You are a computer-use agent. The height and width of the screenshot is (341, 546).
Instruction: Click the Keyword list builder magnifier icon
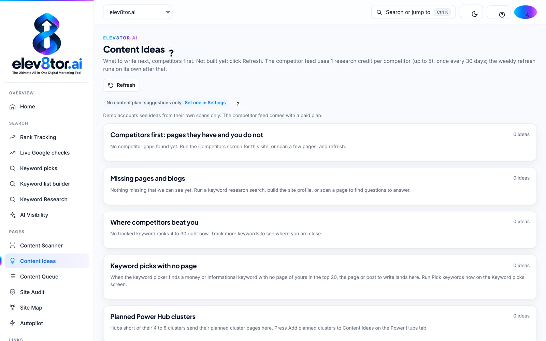pos(13,184)
